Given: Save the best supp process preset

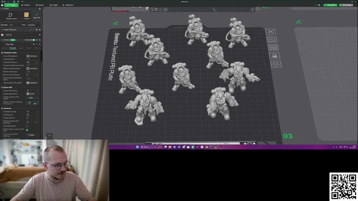Looking at the screenshot, I should point(34,44).
